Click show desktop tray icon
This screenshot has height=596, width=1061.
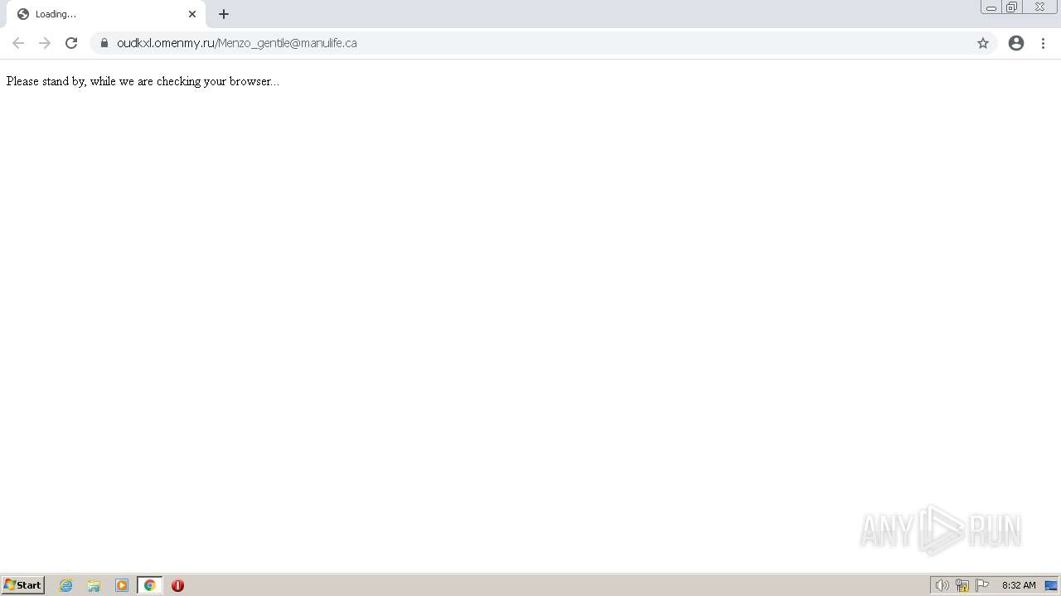coord(1051,585)
